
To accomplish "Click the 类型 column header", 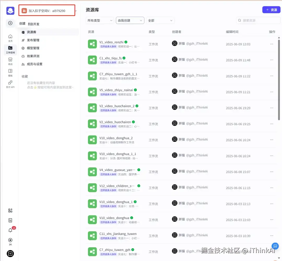I will [x=152, y=32].
